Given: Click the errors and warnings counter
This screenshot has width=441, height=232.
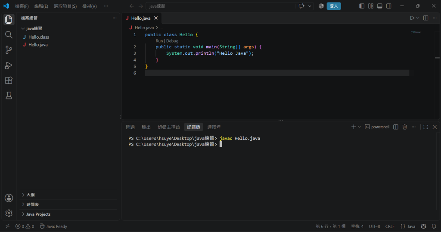Looking at the screenshot, I should [25, 226].
